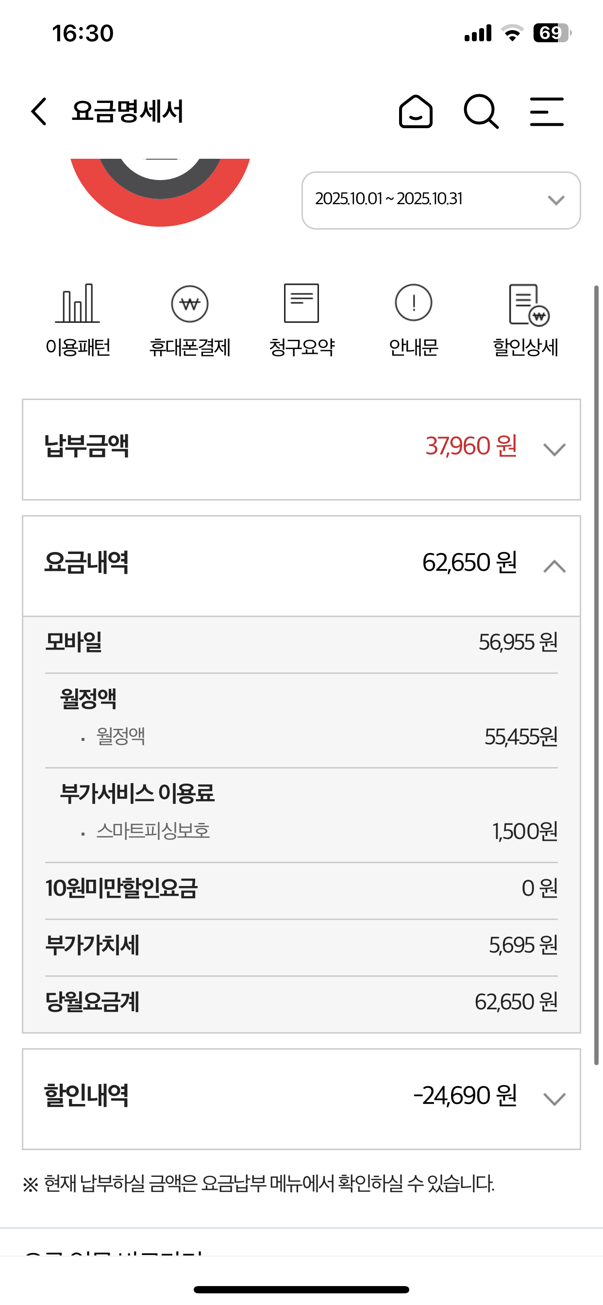
Task: Expand the 납부금액 section chevron
Action: click(x=554, y=450)
